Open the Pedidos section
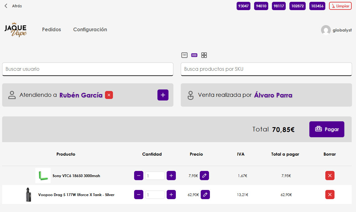Viewport: 356px width, 212px height. pos(51,29)
